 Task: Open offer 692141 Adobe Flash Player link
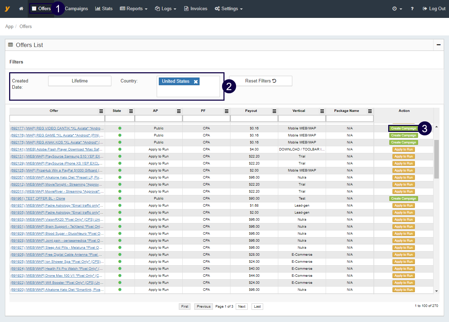(x=57, y=149)
